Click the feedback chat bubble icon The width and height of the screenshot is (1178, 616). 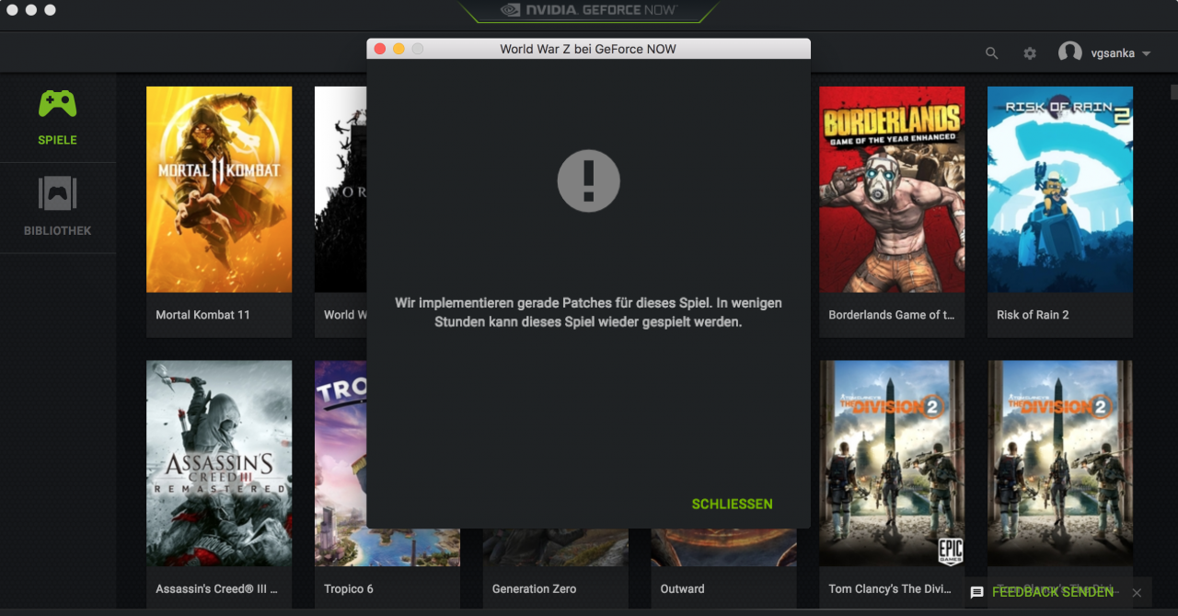977,593
